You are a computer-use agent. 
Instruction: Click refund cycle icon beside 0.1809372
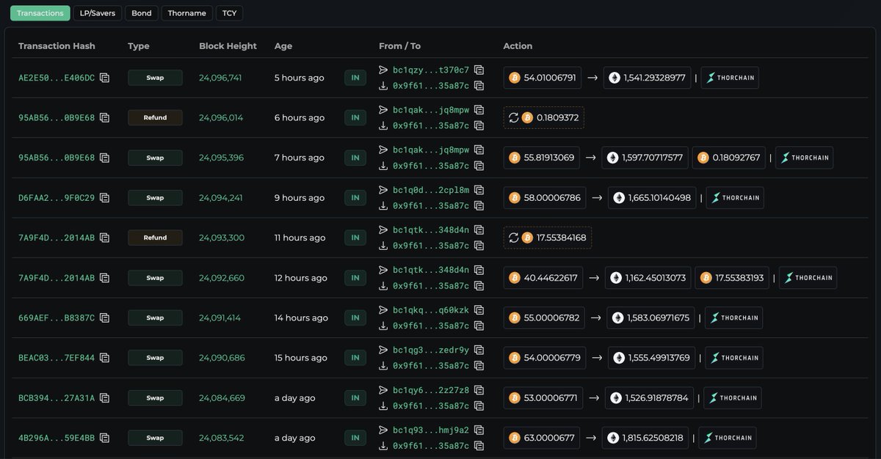(x=513, y=117)
